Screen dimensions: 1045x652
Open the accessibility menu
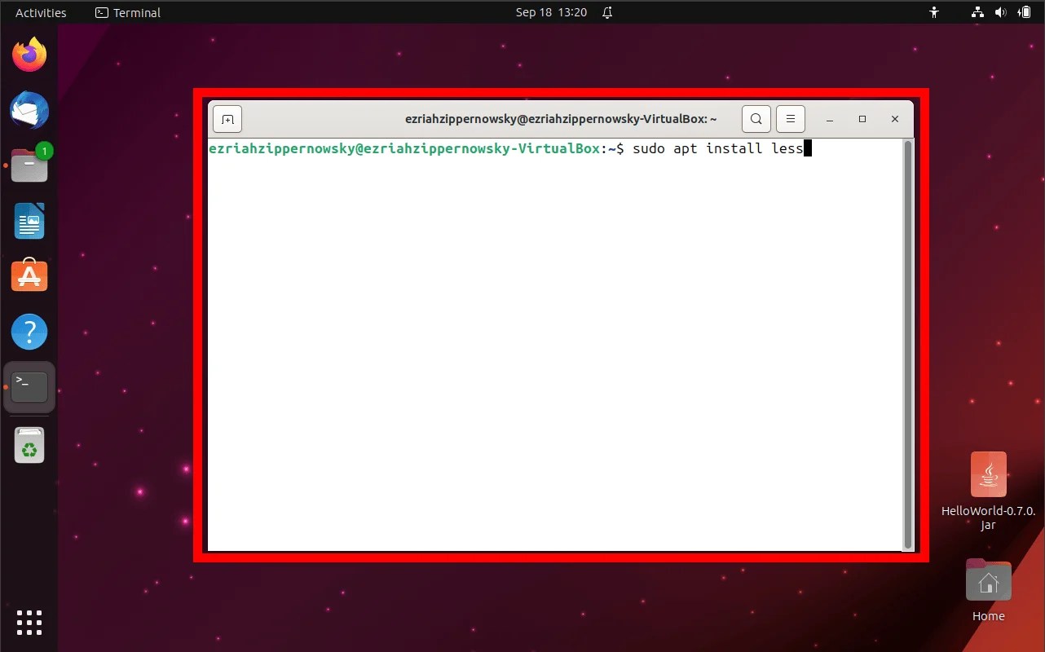coord(934,12)
